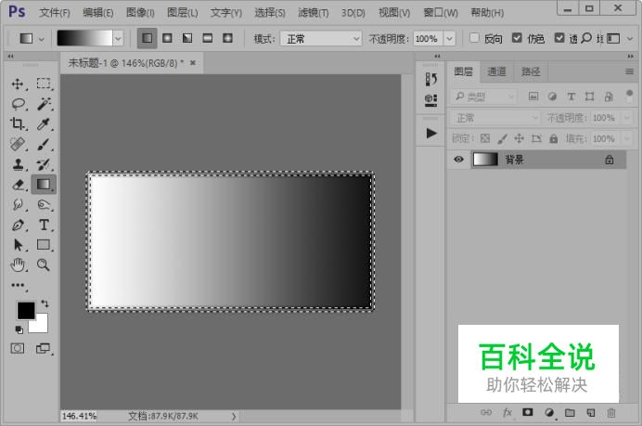This screenshot has height=426, width=642.
Task: Open the 滤镜 filter menu
Action: click(x=314, y=13)
